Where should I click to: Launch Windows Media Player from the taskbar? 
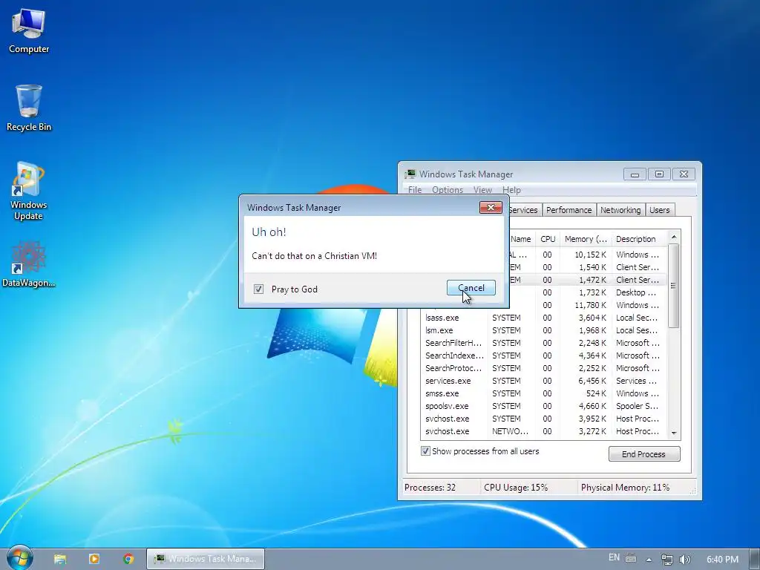click(94, 559)
